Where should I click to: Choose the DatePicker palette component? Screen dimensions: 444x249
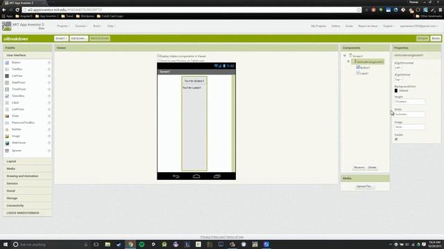[19, 82]
